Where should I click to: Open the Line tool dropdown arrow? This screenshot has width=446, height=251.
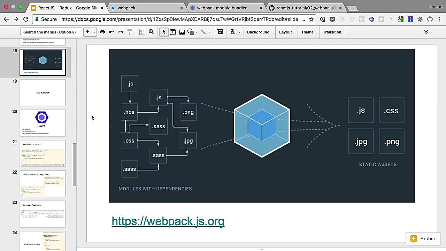pyautogui.click(x=209, y=32)
